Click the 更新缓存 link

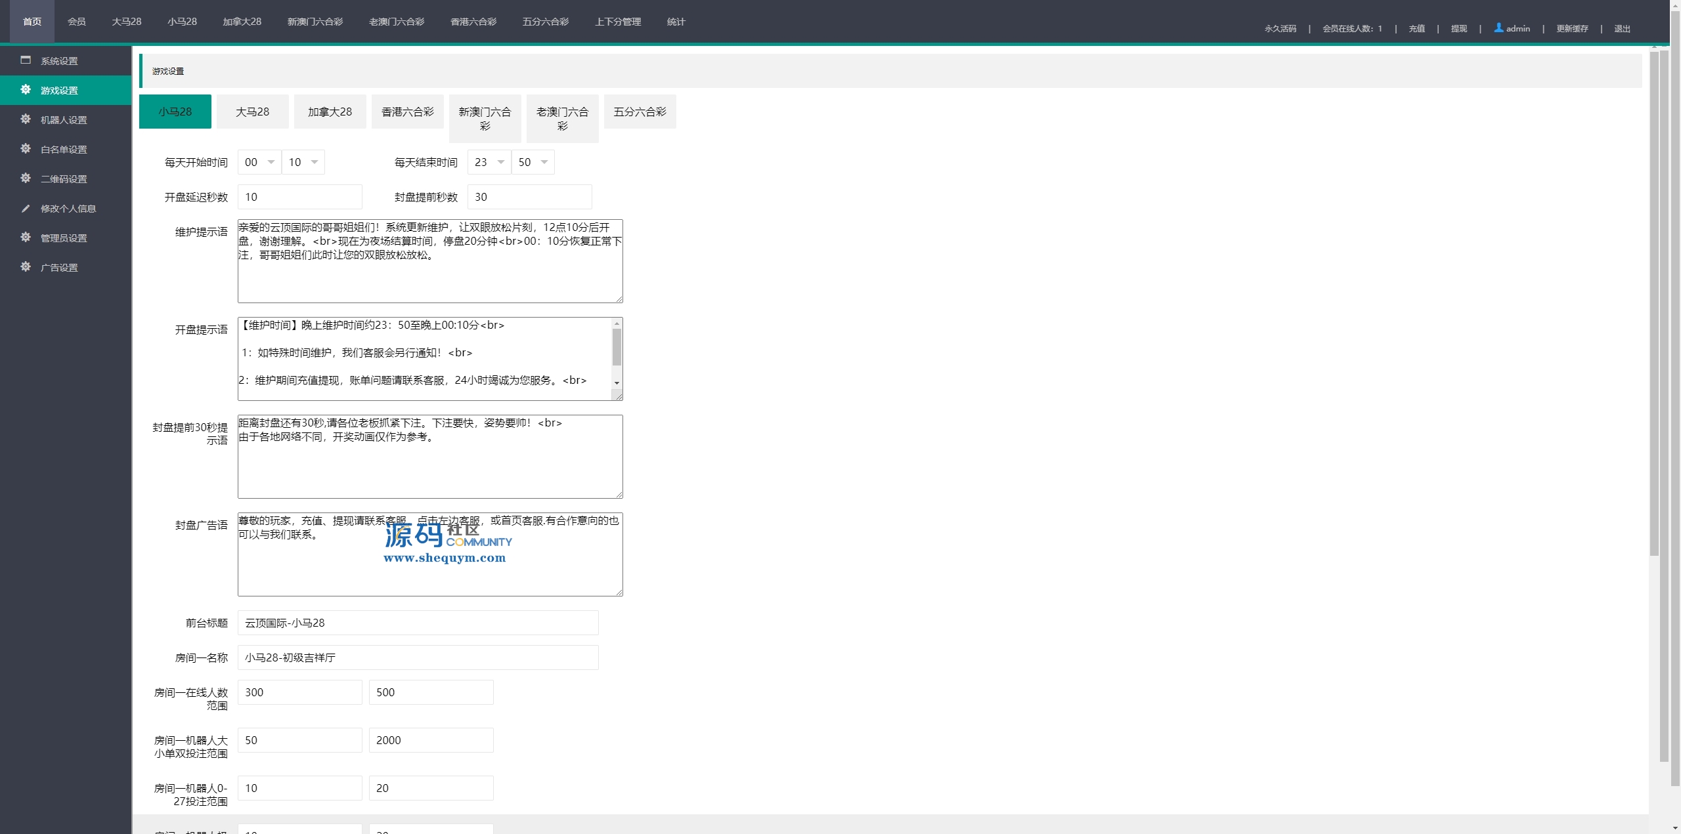point(1572,28)
